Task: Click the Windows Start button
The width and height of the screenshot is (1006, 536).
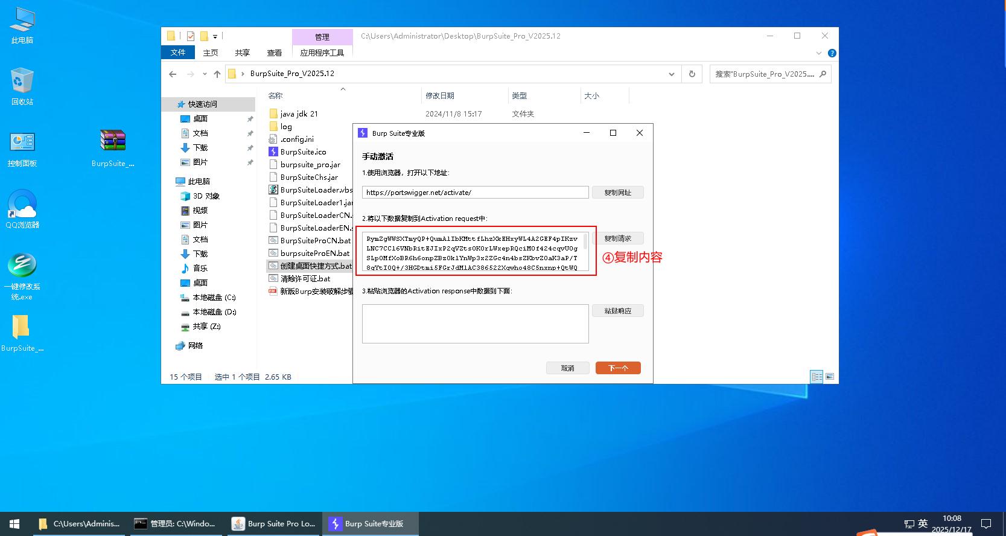Action: (x=14, y=524)
